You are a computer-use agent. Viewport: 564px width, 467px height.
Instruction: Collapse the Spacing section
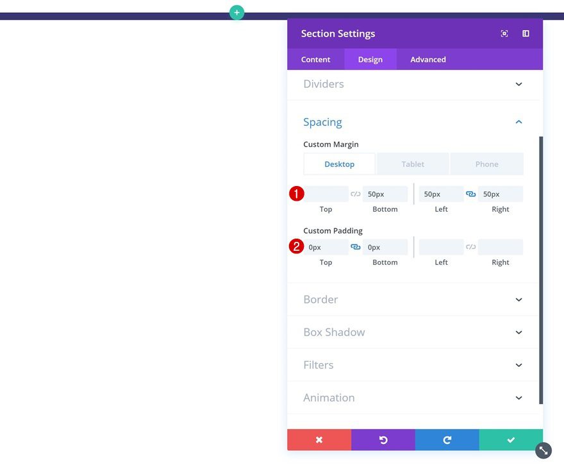coord(518,122)
